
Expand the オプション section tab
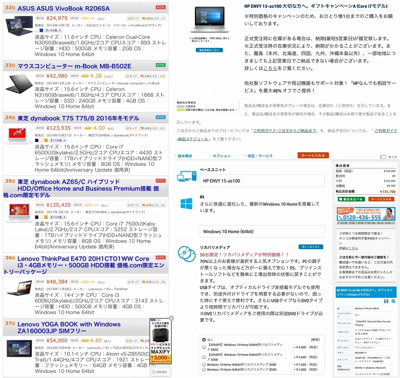[220, 156]
